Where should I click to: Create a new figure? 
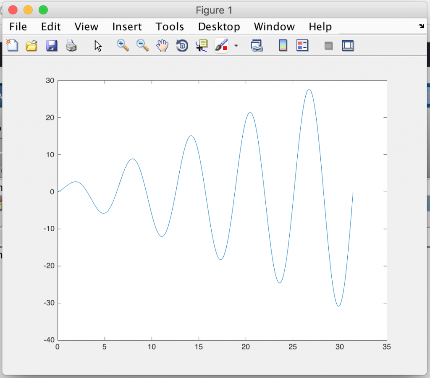12,46
